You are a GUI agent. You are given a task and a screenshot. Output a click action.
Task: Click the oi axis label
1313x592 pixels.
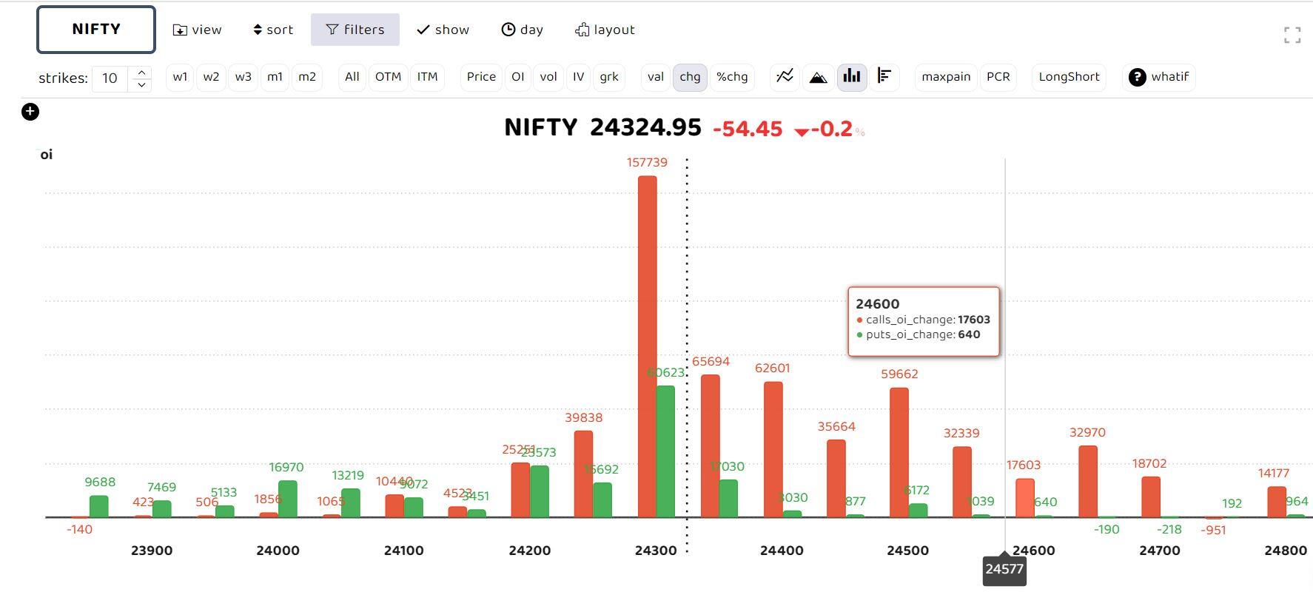46,154
